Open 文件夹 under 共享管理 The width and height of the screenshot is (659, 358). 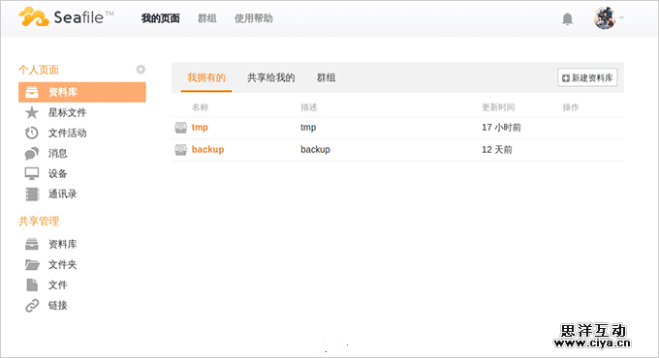point(62,264)
